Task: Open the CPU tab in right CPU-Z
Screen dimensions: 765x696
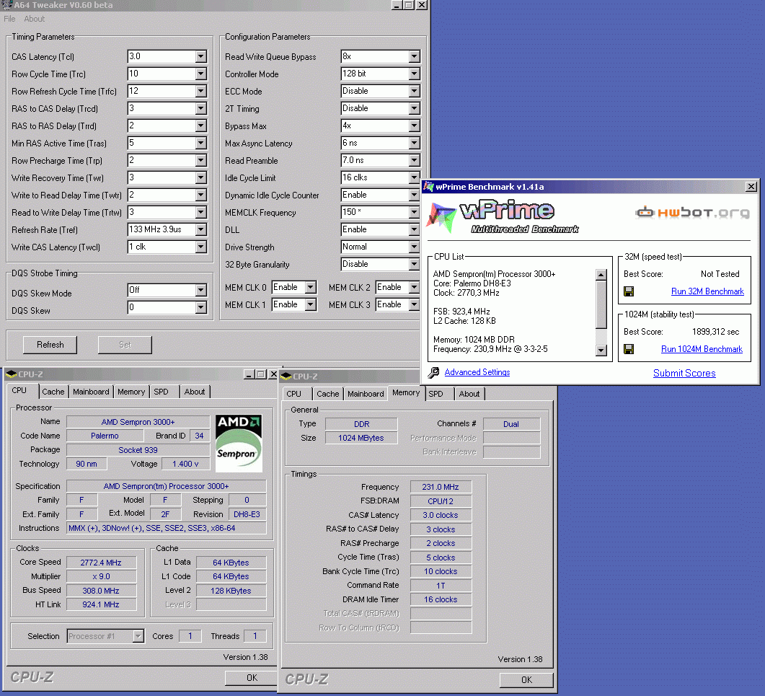Action: 293,394
